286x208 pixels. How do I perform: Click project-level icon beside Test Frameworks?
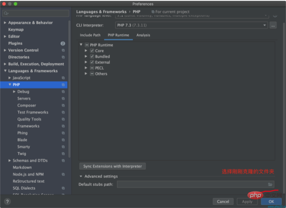point(63,112)
